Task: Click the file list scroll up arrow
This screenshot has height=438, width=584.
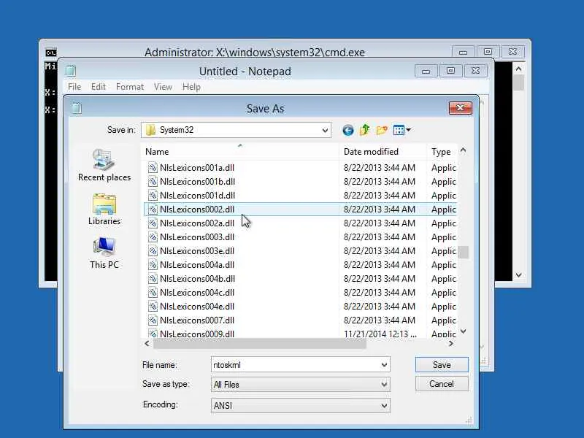Action: coord(464,150)
